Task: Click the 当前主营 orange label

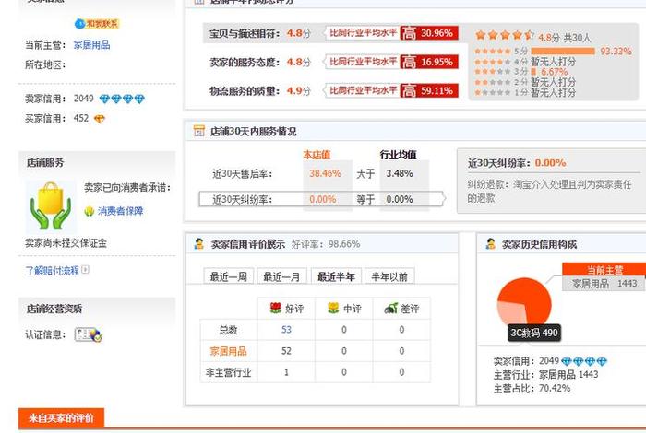Action: tap(604, 270)
